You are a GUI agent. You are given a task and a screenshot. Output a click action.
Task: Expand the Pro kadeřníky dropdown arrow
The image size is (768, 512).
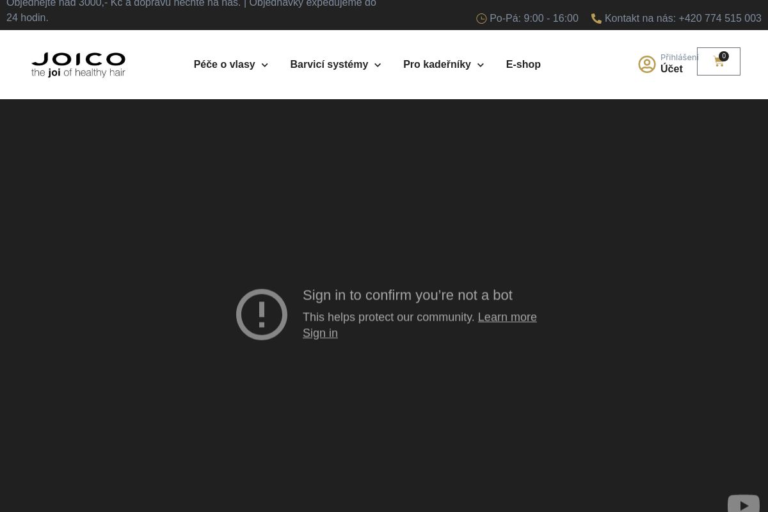coord(480,65)
